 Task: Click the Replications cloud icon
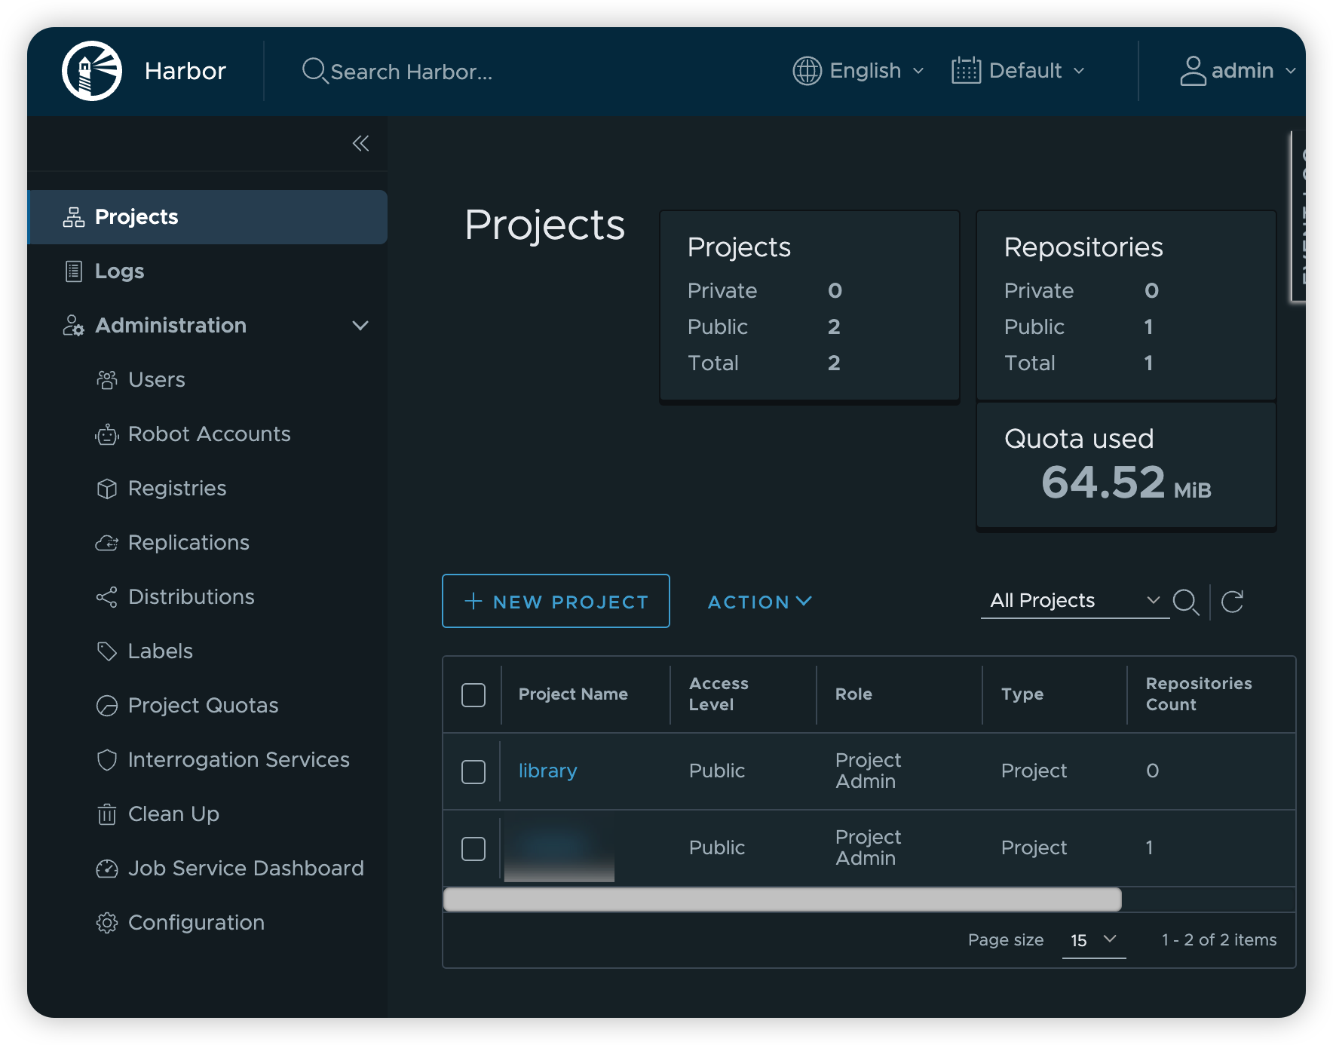click(107, 543)
